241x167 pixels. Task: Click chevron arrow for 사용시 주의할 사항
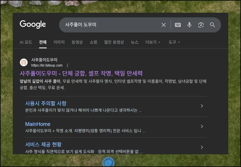coord(202,106)
